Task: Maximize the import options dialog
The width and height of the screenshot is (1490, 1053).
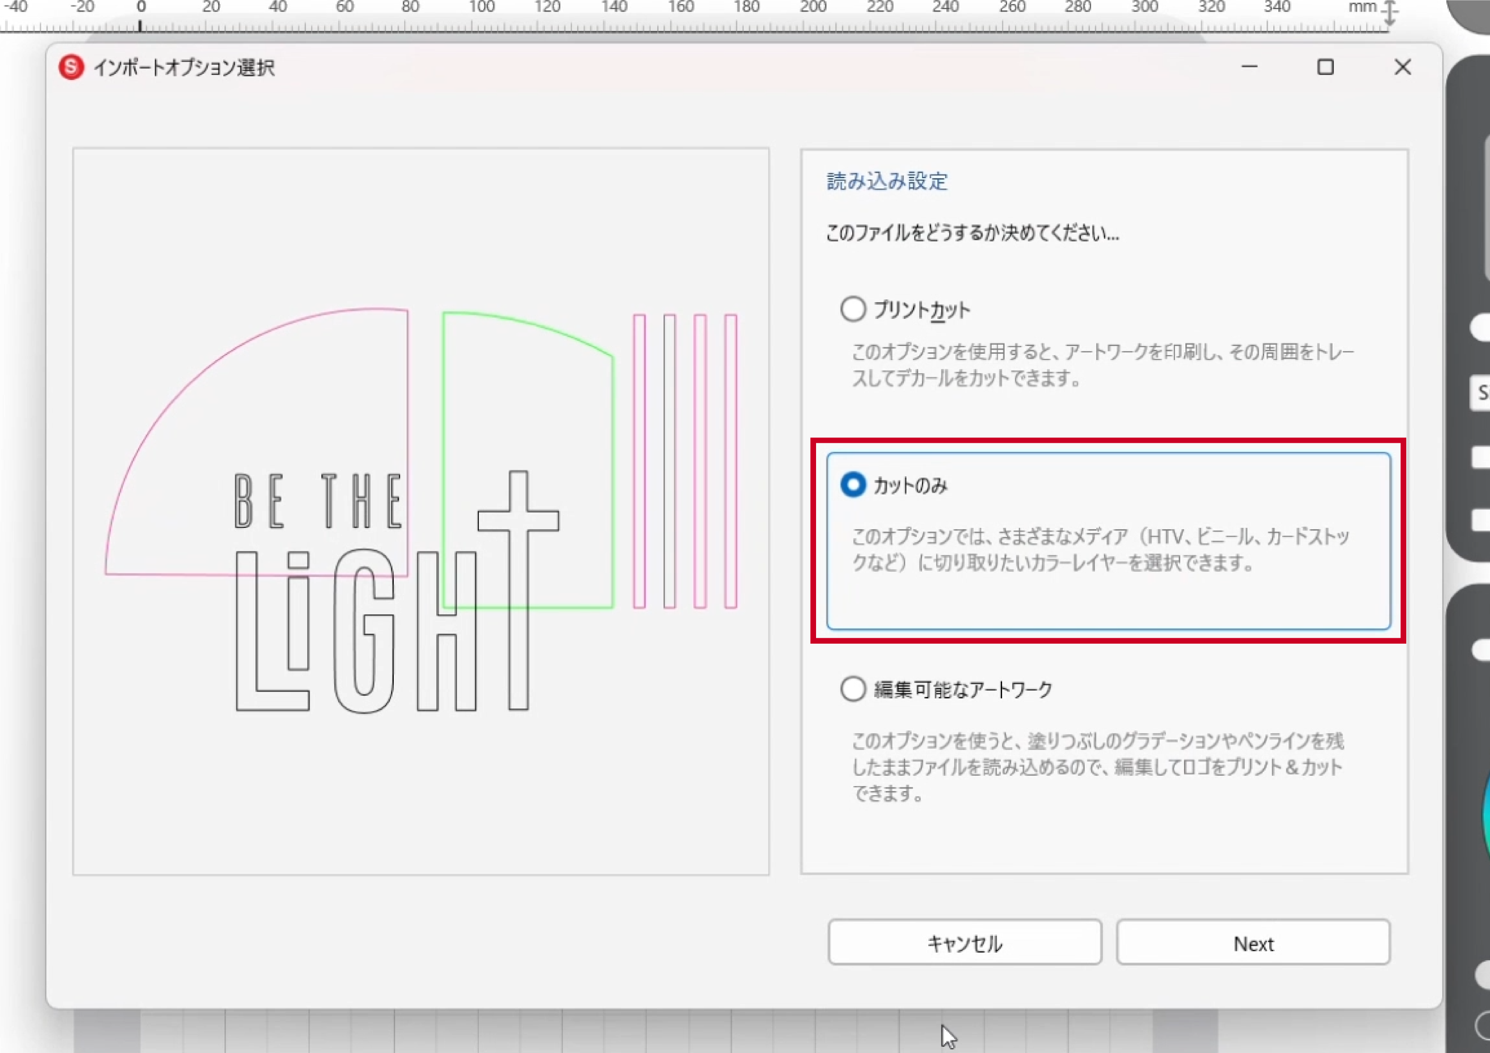Action: click(x=1325, y=67)
